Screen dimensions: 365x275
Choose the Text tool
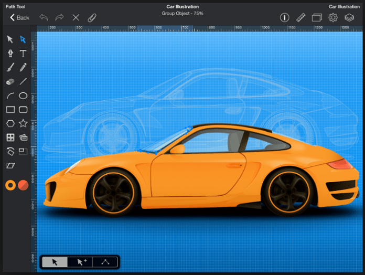23,54
